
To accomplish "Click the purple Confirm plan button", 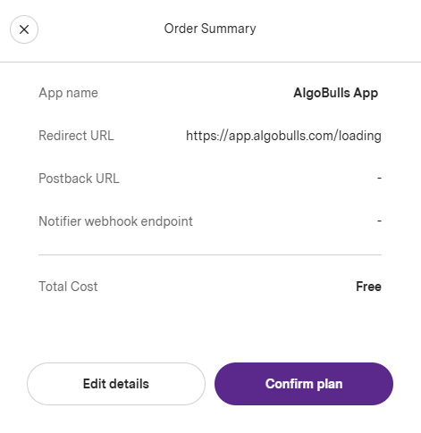I will click(304, 384).
